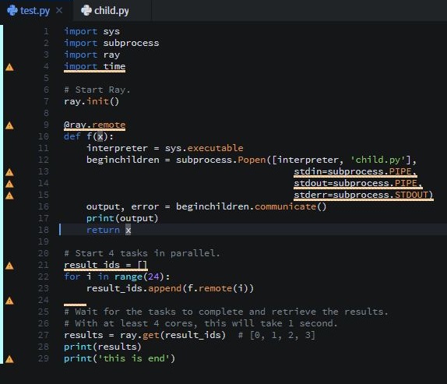Click 'stdout=subprocess.PIPE,' argument

358,183
